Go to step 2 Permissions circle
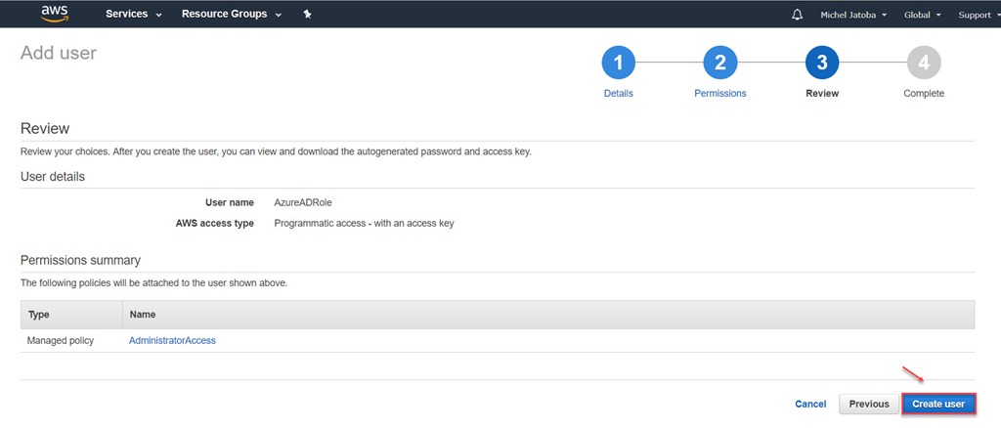 [x=720, y=63]
